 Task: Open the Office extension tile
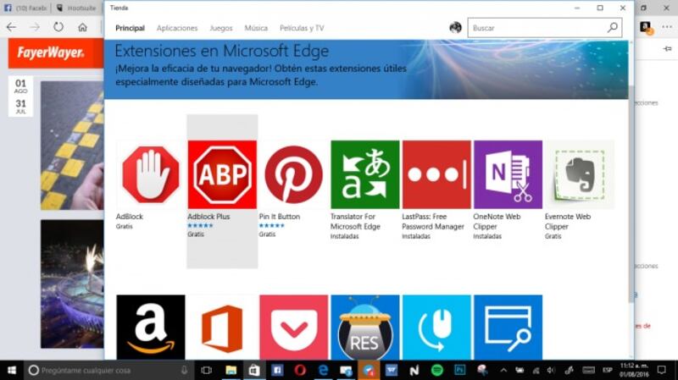222,328
